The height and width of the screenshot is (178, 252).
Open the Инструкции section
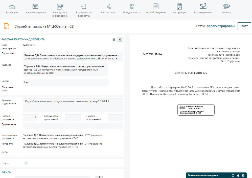pos(179,9)
